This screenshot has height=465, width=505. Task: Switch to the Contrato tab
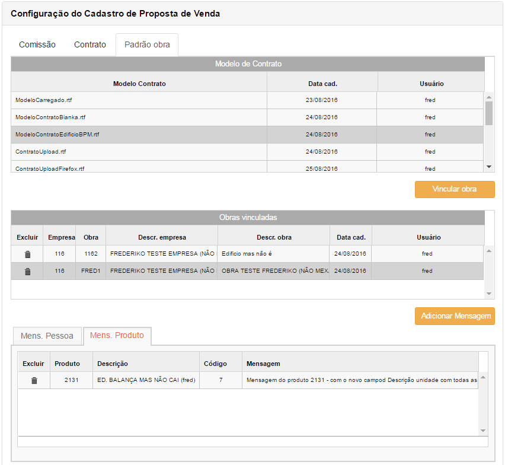pyautogui.click(x=90, y=44)
